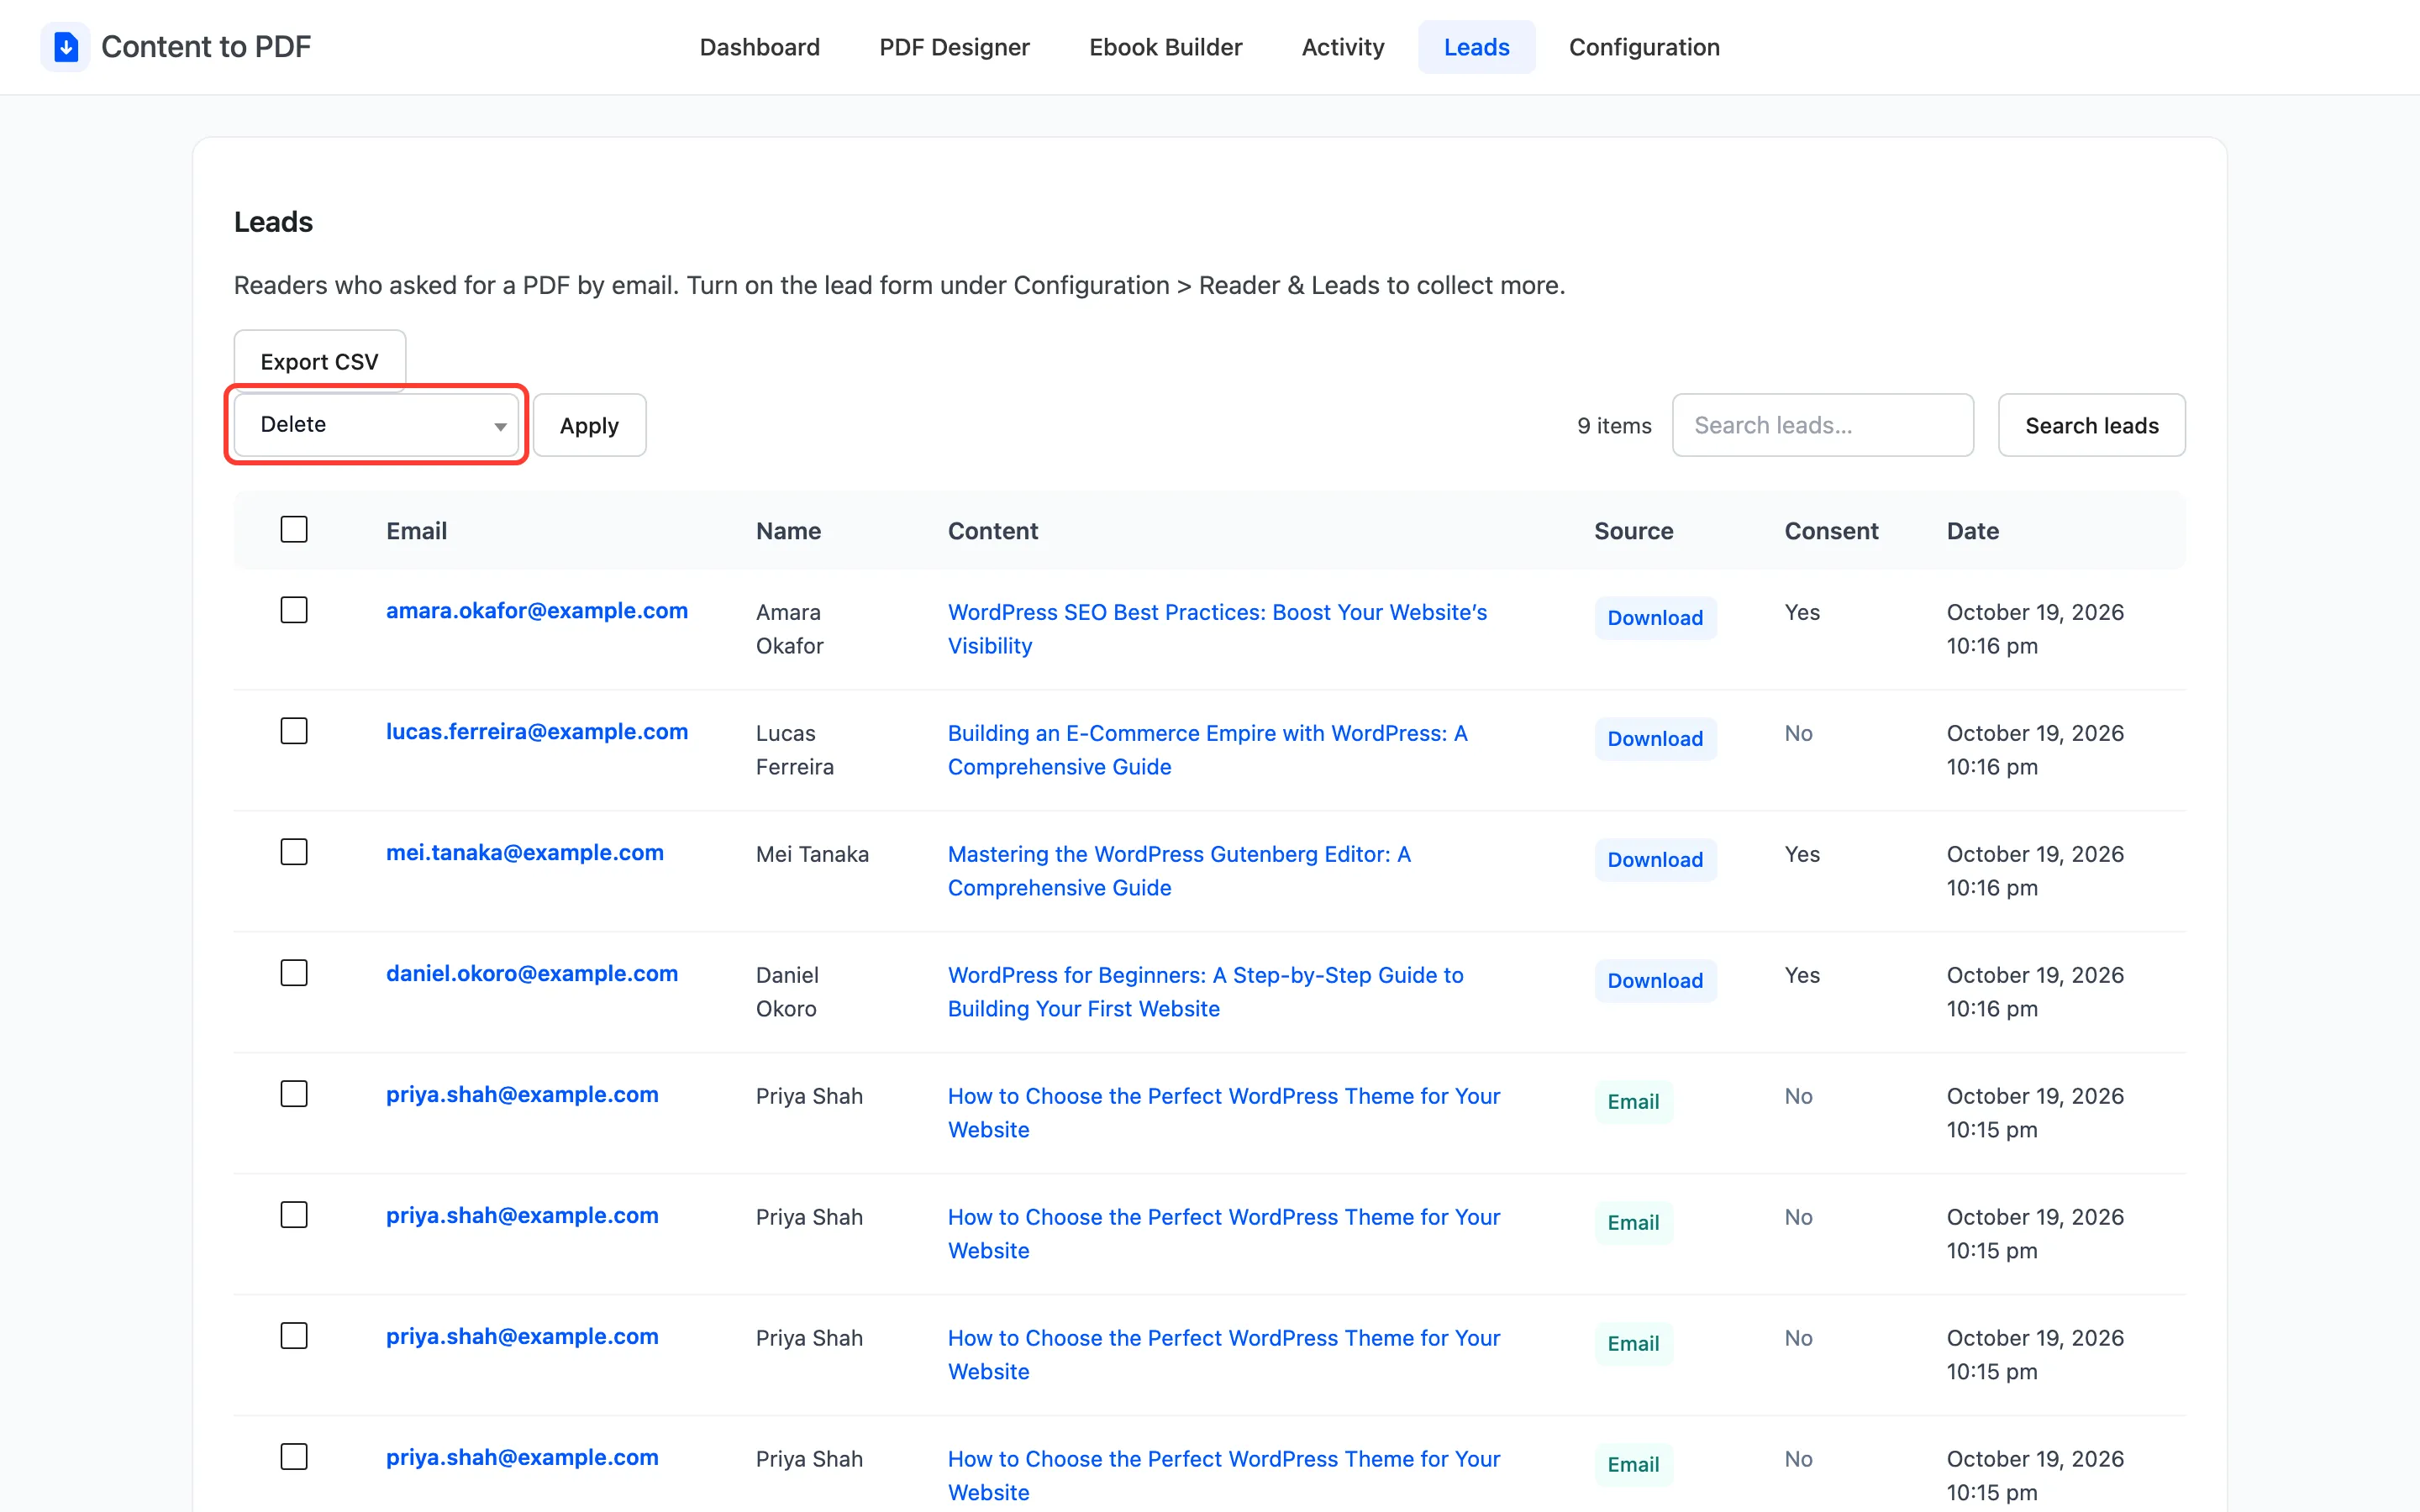Image resolution: width=2420 pixels, height=1512 pixels.
Task: Click Download badge in Mei Tanaka row
Action: 1655,860
